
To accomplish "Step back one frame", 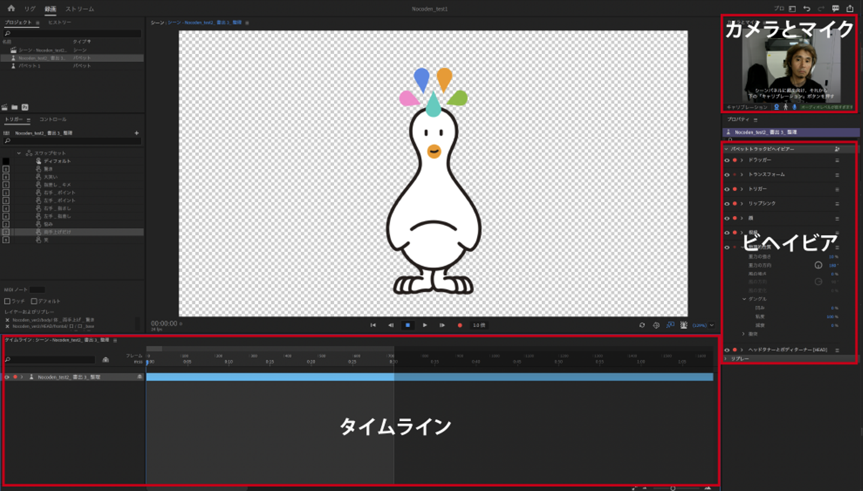I will 391,325.
